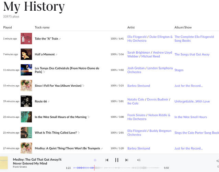Skip to the next track
This screenshot has width=219, height=172.
point(127,160)
